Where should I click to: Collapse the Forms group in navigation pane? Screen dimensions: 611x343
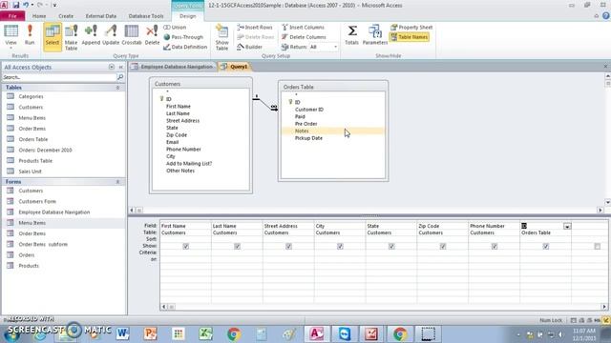pos(117,182)
